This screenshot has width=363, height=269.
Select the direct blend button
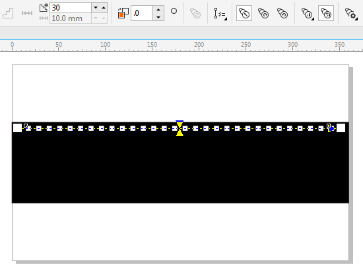(244, 13)
